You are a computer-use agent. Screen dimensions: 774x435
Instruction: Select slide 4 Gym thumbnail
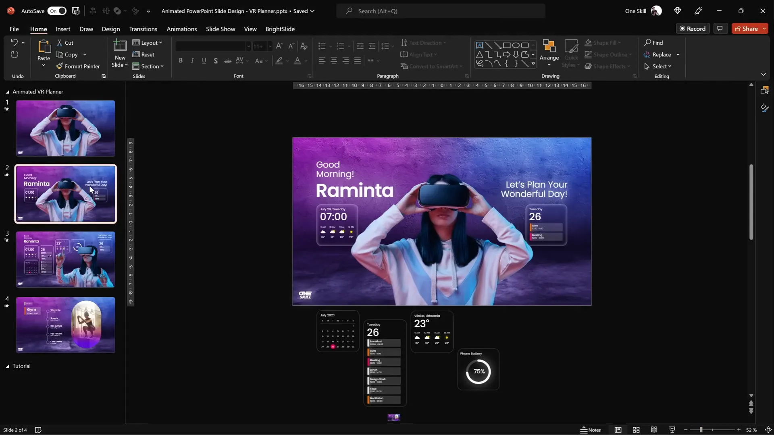(x=65, y=325)
